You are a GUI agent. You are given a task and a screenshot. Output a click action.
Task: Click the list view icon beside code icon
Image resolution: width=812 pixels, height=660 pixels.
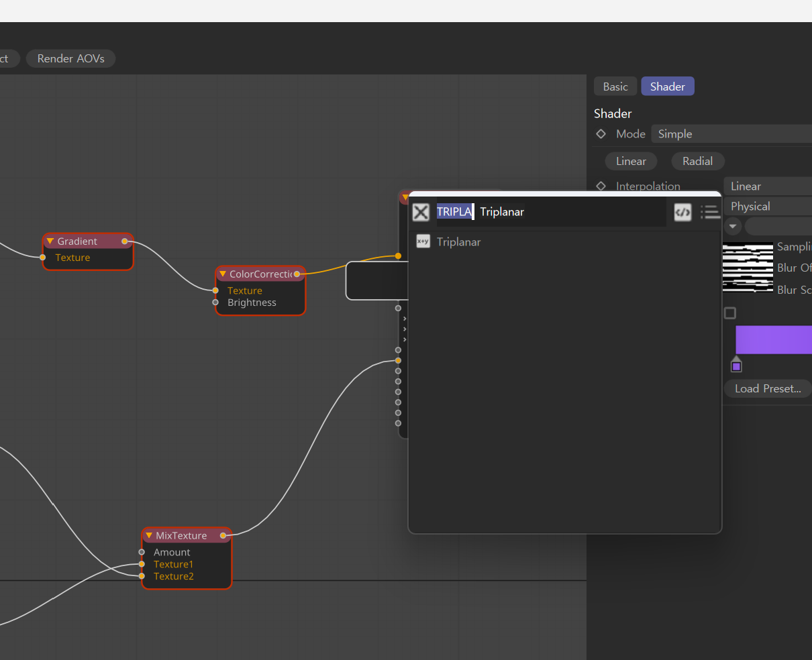[710, 212]
